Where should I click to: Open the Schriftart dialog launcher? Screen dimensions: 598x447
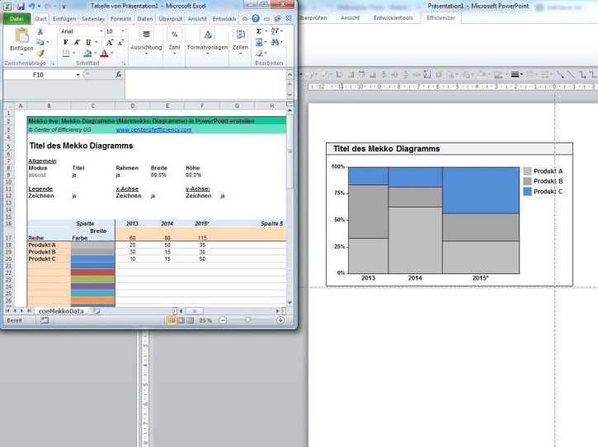124,63
